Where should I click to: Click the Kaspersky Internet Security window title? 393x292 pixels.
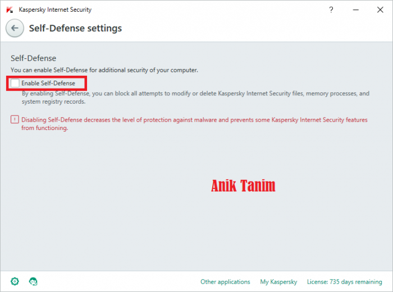[x=55, y=10]
